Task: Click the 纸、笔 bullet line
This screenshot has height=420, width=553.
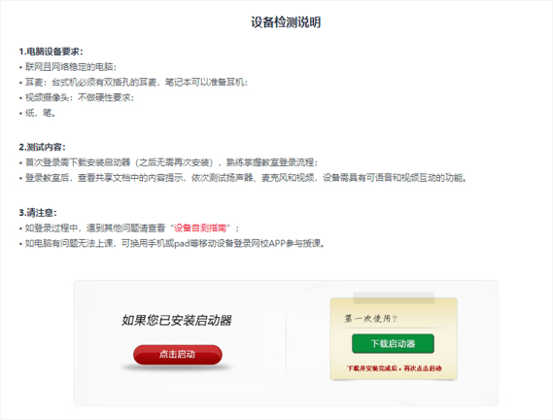Action: pos(37,113)
